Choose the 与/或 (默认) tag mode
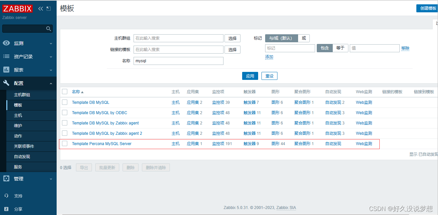 click(281, 38)
